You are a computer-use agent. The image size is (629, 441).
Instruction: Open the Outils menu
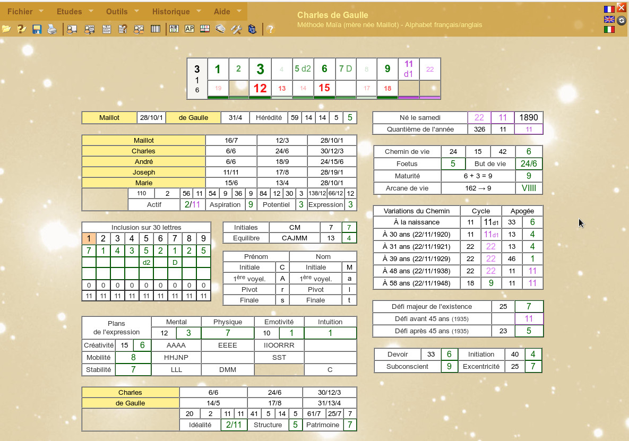pyautogui.click(x=117, y=11)
